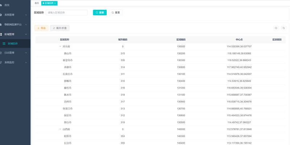
Task: Click the 区划级别 column header
Action: point(277,40)
